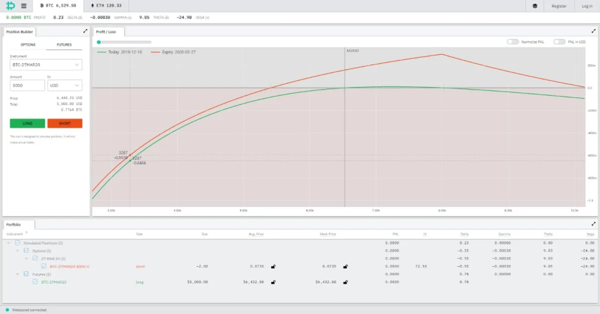
Task: Expand the Position Builder panel fullscreen
Action: tap(85, 31)
